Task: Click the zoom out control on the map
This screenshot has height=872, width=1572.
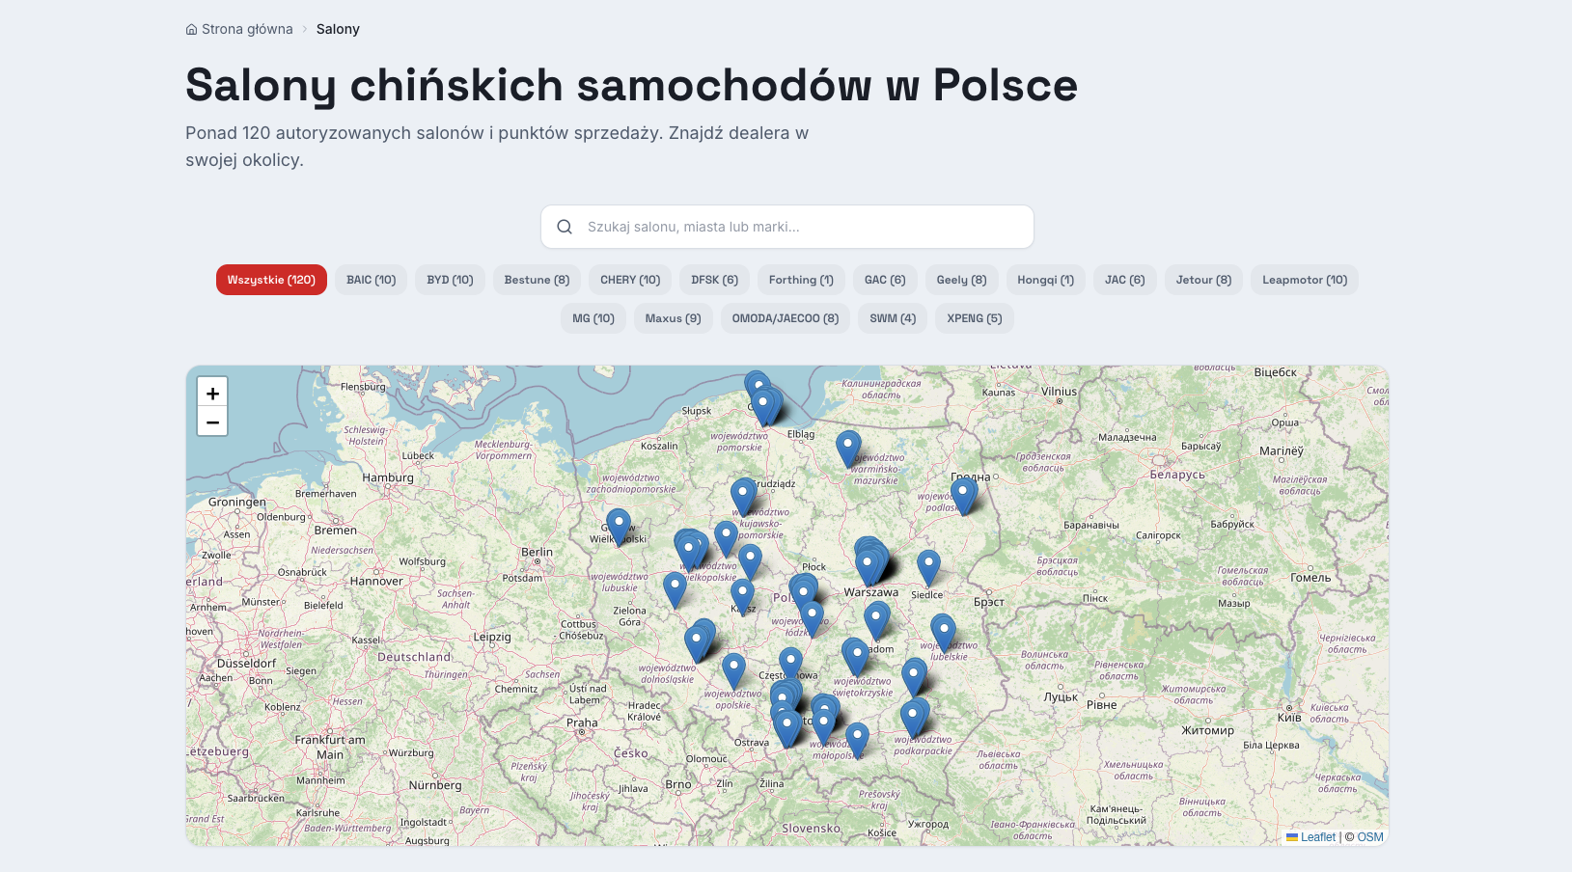Action: pyautogui.click(x=212, y=422)
